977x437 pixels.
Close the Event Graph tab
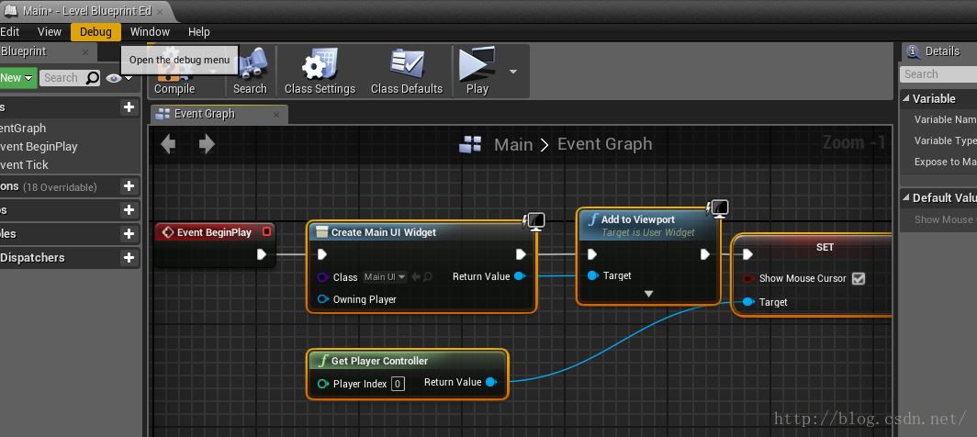click(x=276, y=114)
